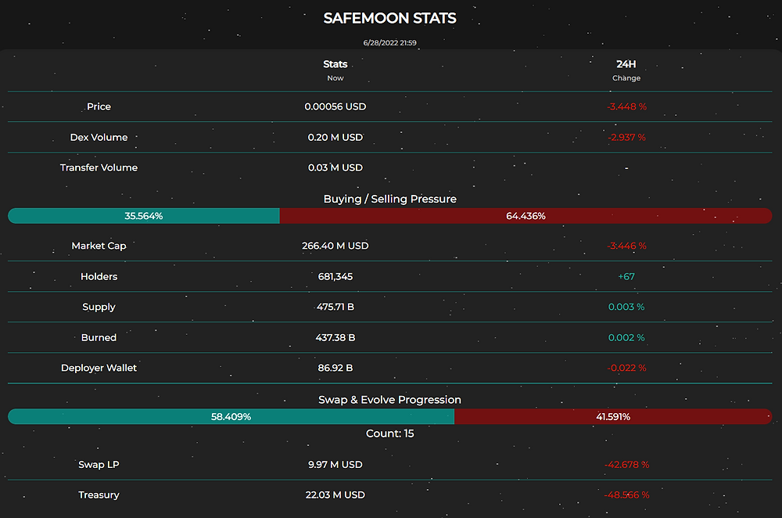Viewport: 782px width, 518px height.
Task: Select the Supply value 475.71 B
Action: [335, 307]
